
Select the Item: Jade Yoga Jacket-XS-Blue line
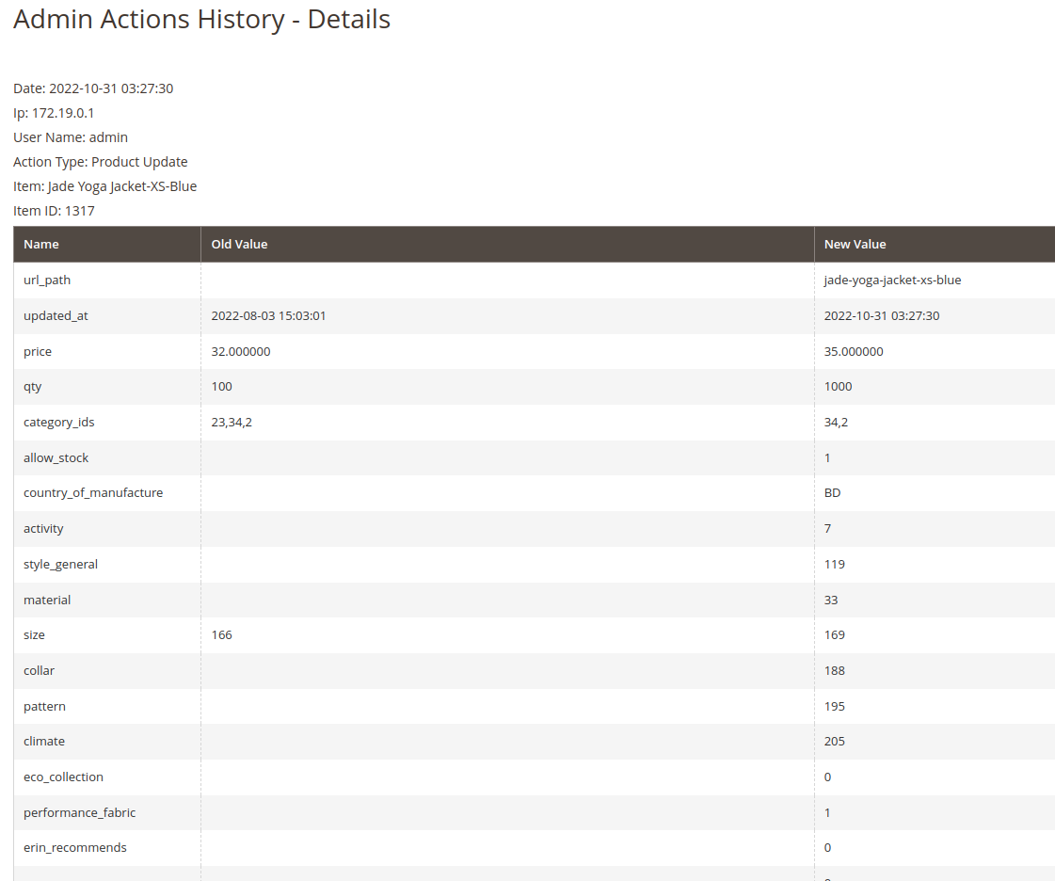pyautogui.click(x=105, y=186)
